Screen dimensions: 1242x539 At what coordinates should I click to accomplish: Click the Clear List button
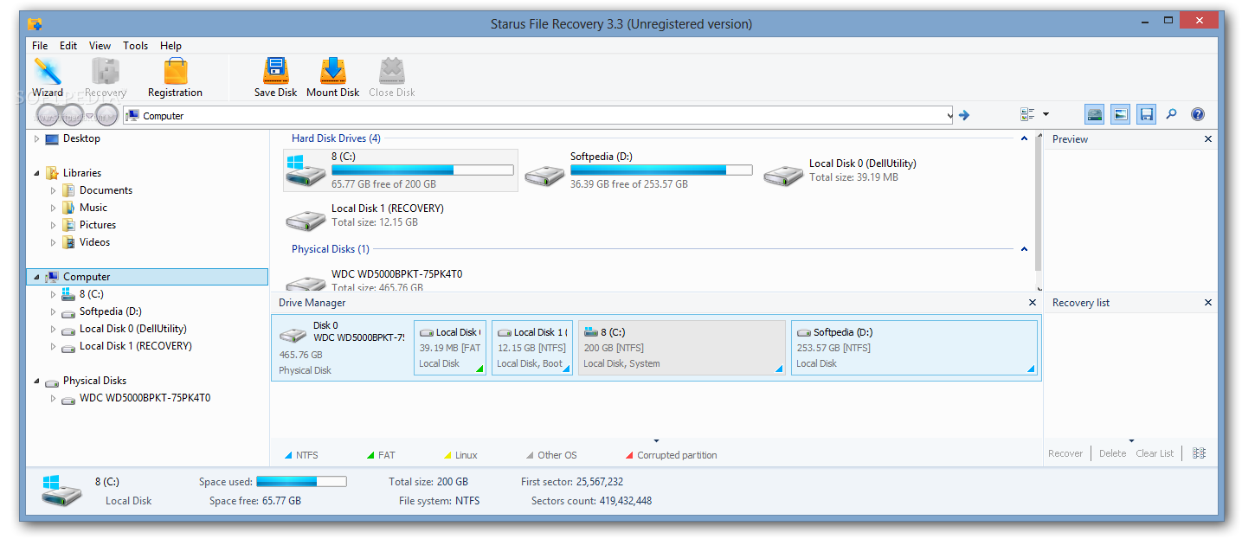(1155, 453)
